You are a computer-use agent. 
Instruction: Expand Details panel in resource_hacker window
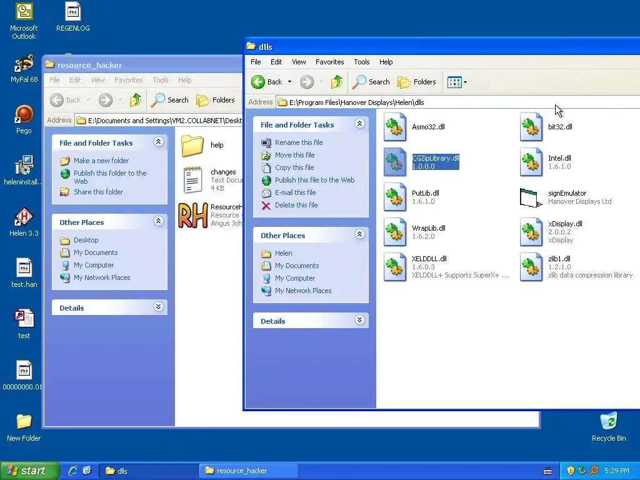tap(158, 307)
